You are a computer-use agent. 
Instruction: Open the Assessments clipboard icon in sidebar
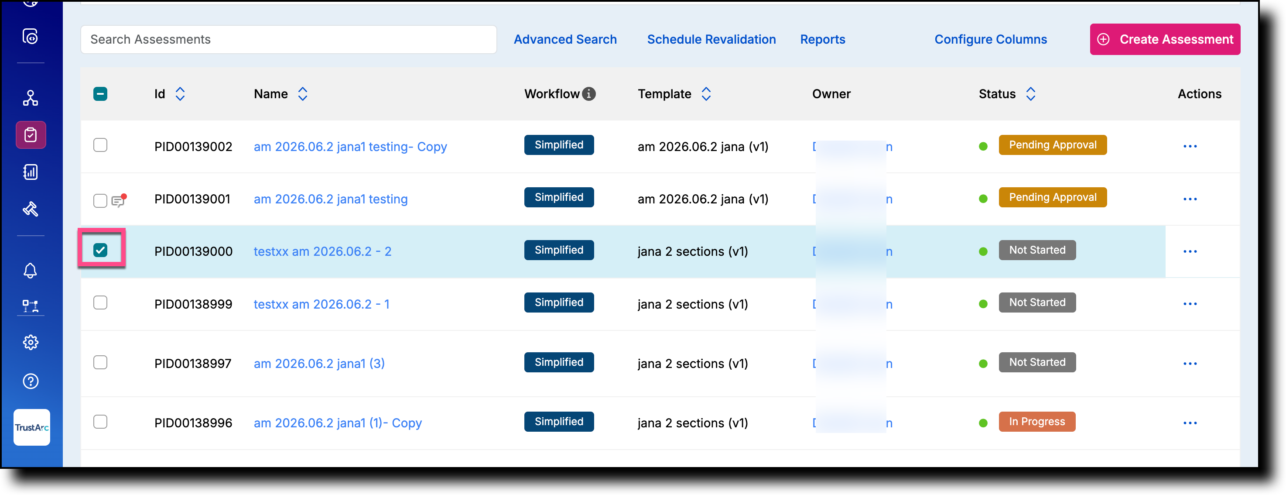pos(31,135)
